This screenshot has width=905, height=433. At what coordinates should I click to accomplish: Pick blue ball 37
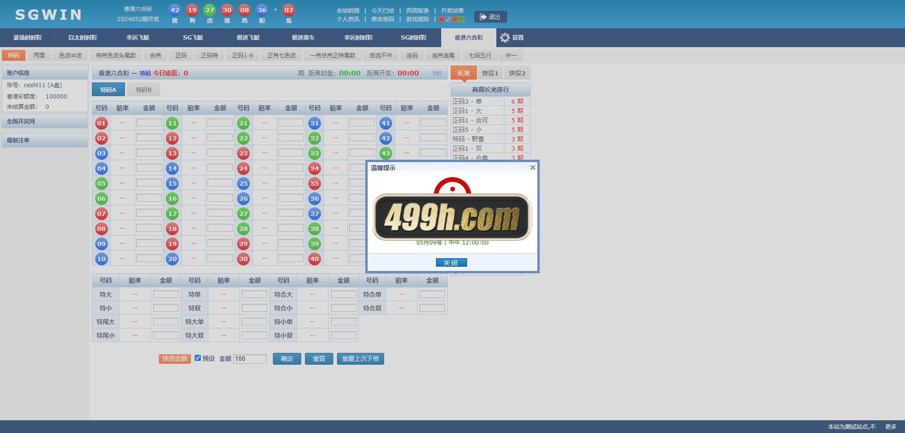tap(314, 214)
